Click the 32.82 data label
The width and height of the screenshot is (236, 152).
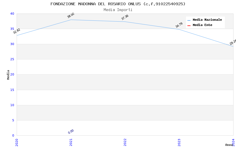click(17, 31)
